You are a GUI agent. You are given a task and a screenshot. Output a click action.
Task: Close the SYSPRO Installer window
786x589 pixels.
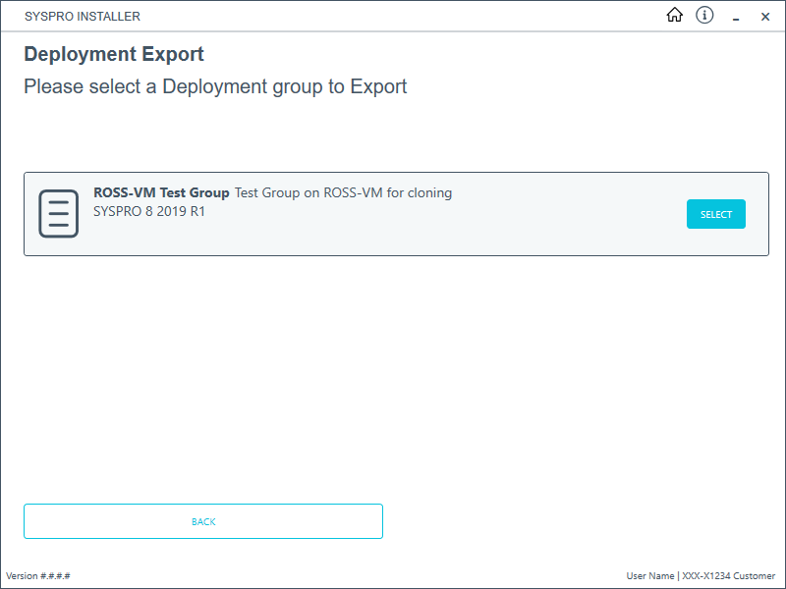(765, 17)
